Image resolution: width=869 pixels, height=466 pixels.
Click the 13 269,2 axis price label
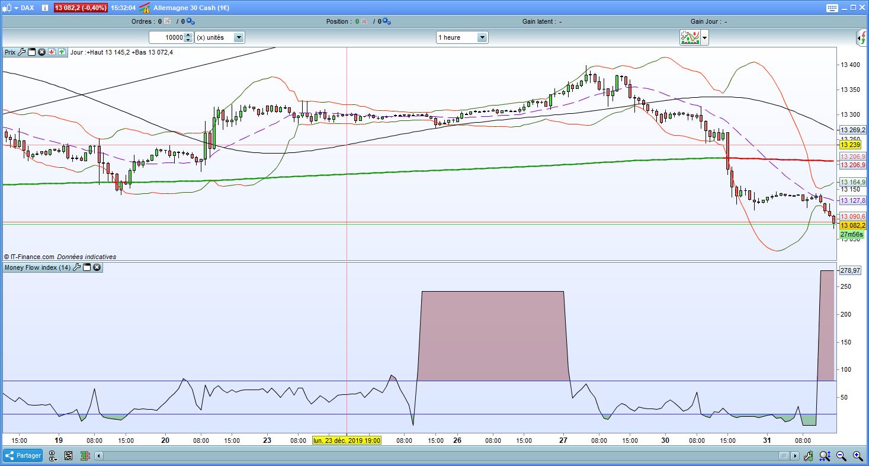pos(852,130)
